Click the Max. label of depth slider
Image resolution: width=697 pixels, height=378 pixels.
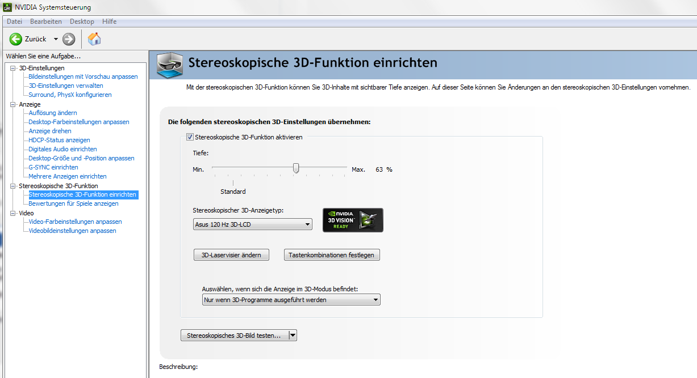(x=358, y=169)
